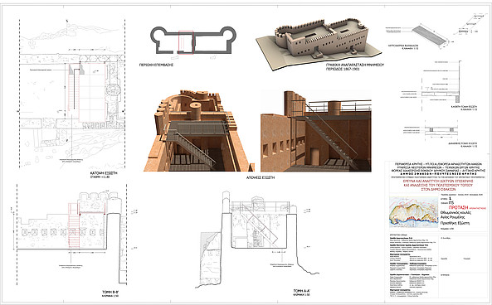The height and width of the screenshot is (305, 492).
Task: Click the red ΠΡΟΤΑΣΗ heading in the title block
Action: [458, 207]
